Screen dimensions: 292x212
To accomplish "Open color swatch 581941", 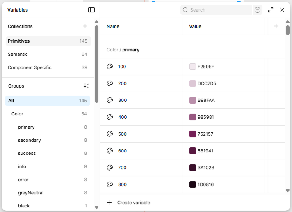I will click(x=193, y=151).
